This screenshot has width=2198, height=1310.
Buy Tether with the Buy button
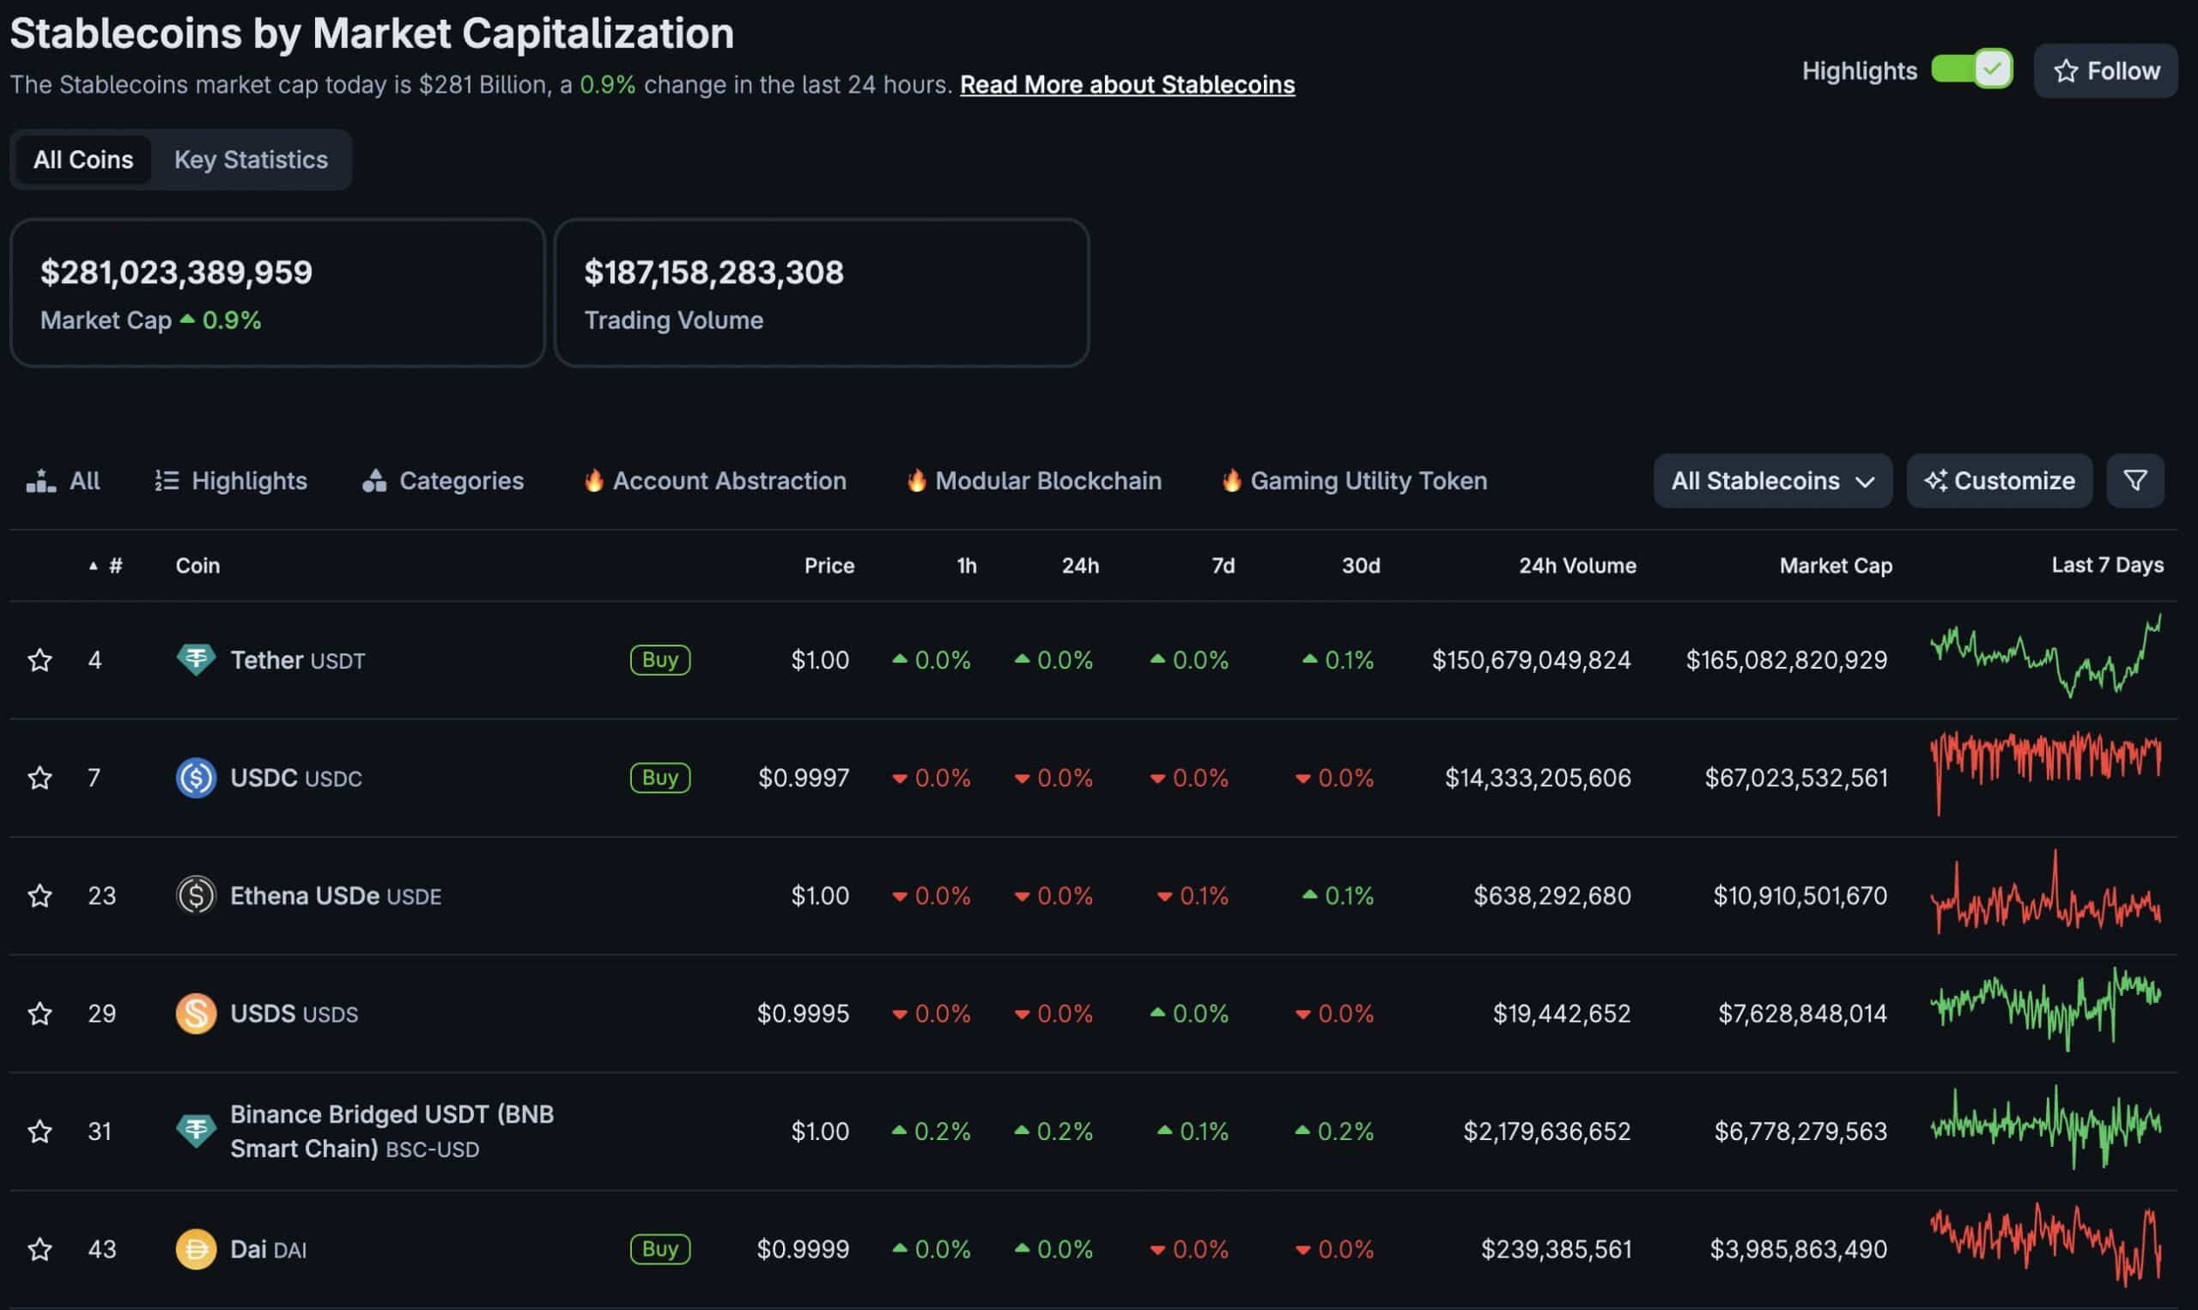point(660,659)
